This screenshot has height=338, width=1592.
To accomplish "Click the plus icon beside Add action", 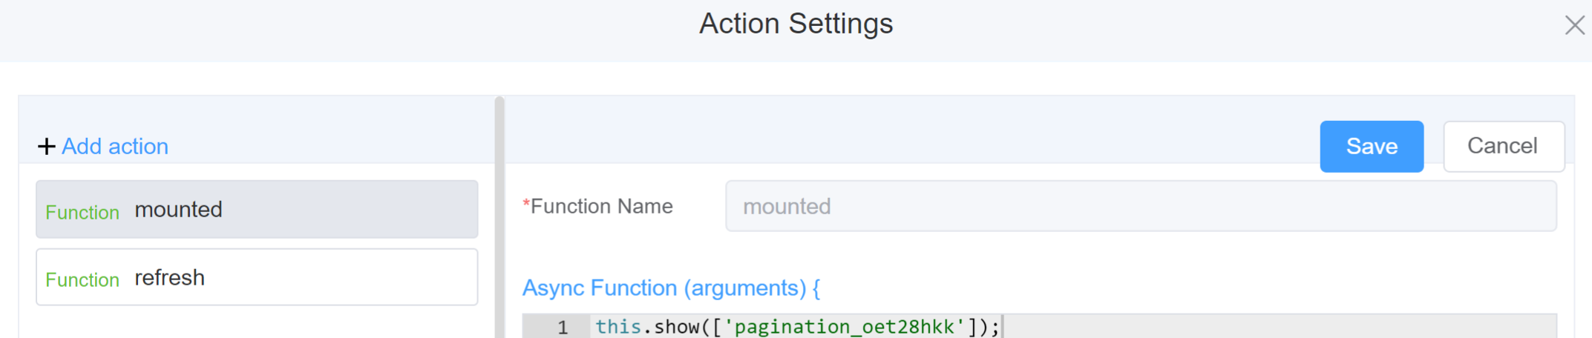I will (46, 147).
